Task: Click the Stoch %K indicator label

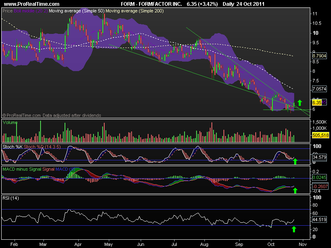Action: (x=12, y=147)
